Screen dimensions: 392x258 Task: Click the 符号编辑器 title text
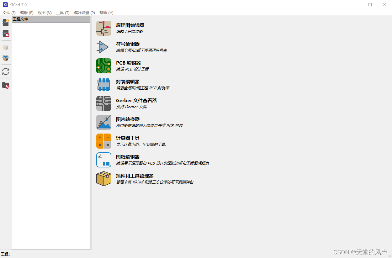tap(128, 44)
